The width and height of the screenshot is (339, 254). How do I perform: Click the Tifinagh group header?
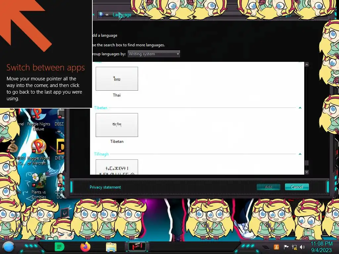[x=101, y=154]
